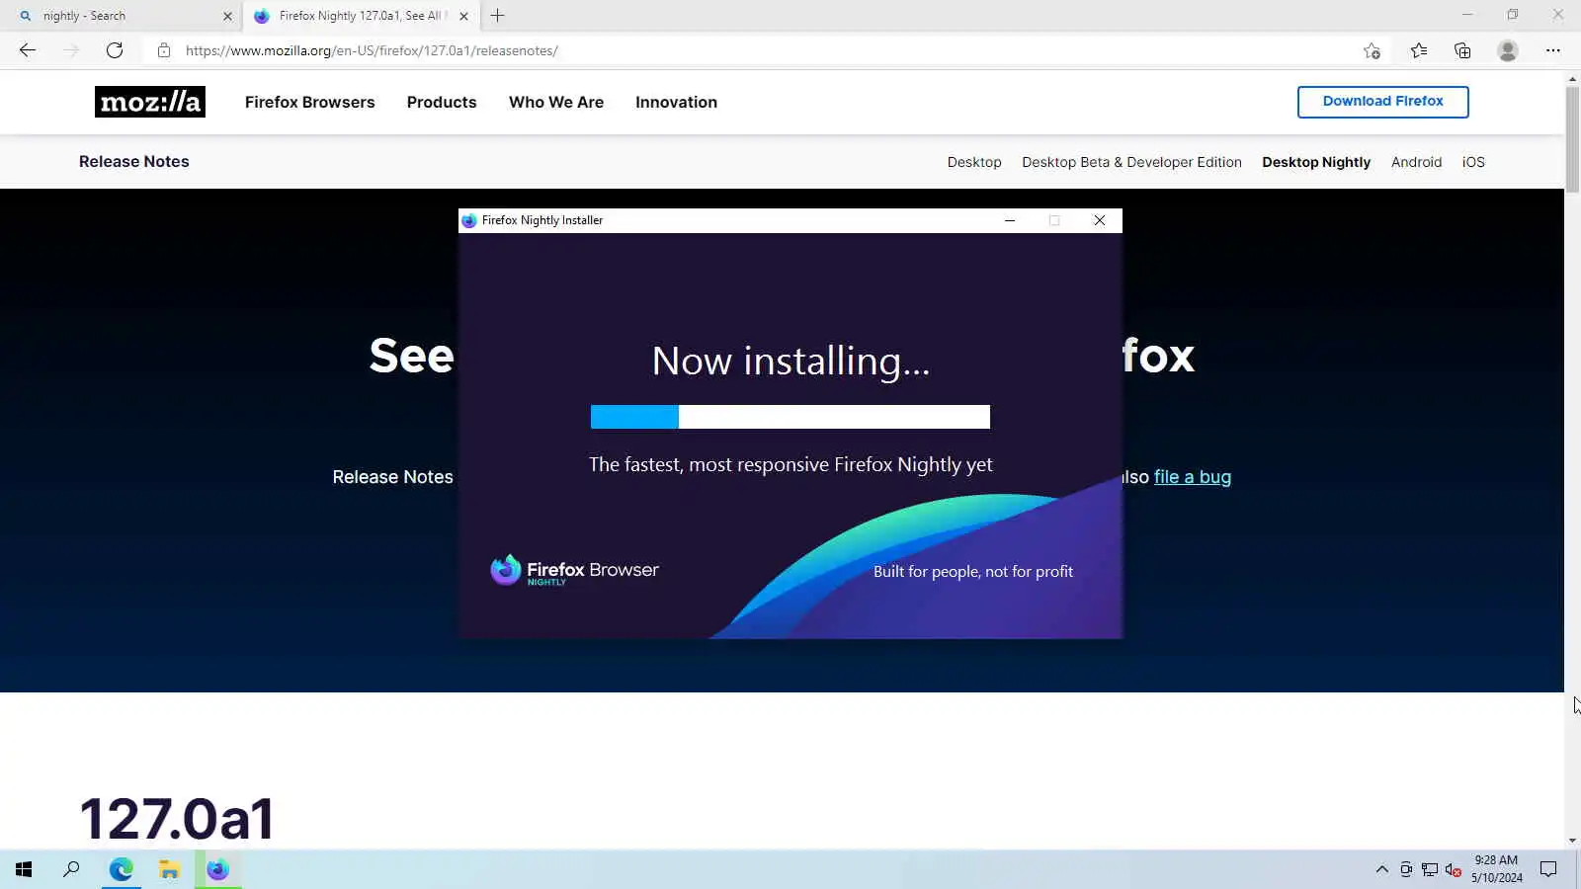Close the Firefox Nightly 127.0a1 tab
The image size is (1581, 889).
click(x=463, y=16)
